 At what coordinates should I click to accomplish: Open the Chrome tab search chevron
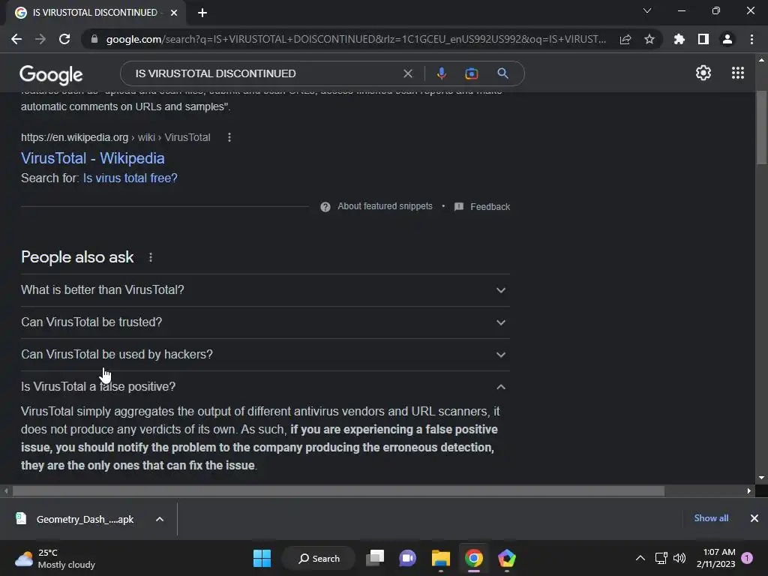tap(647, 10)
